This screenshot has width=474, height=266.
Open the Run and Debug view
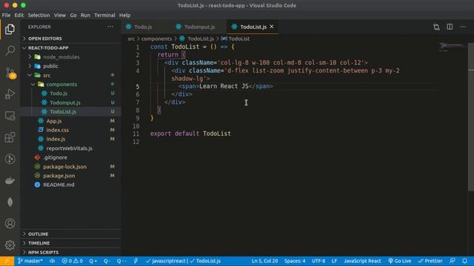(x=10, y=94)
